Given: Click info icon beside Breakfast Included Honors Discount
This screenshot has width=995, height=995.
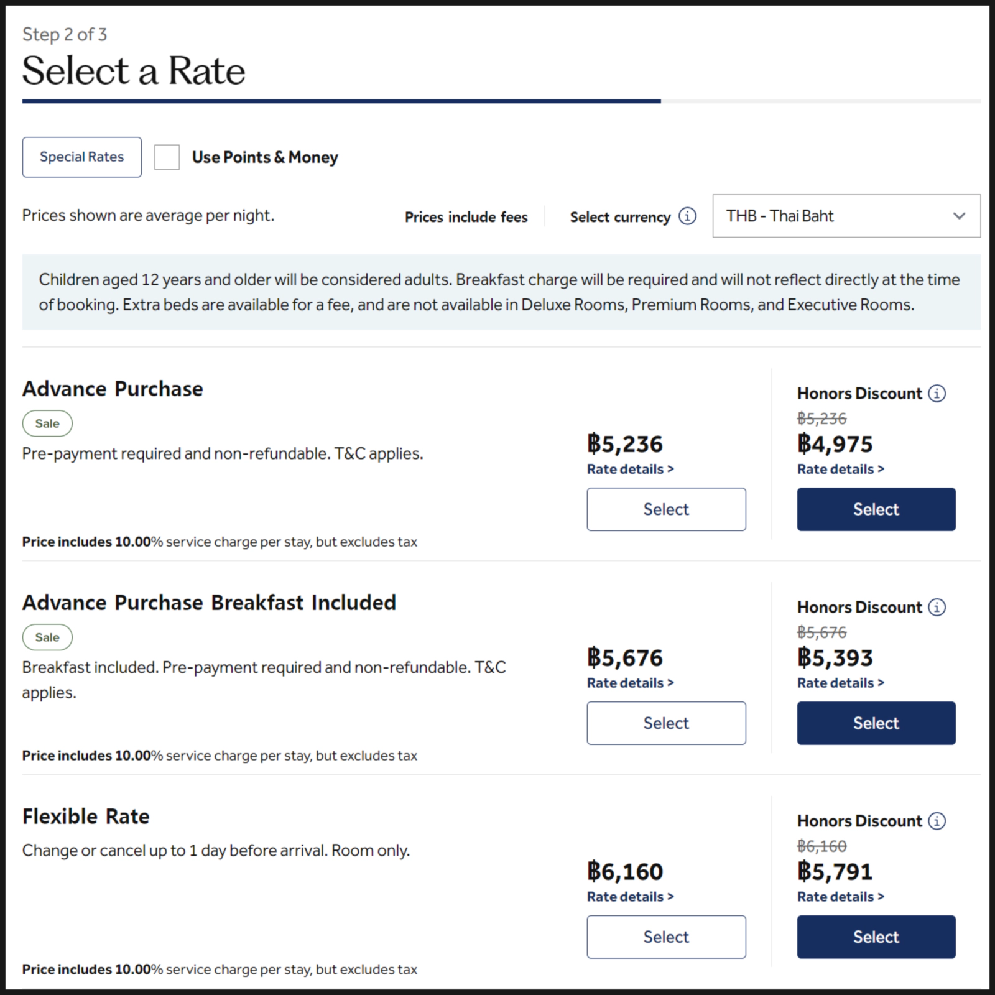Looking at the screenshot, I should [x=937, y=608].
